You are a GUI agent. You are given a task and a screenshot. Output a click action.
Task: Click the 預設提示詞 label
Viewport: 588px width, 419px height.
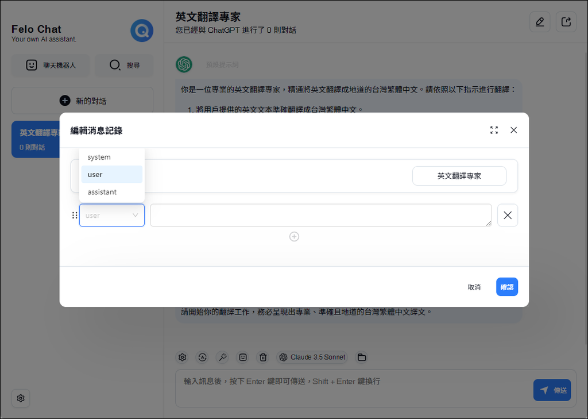222,64
